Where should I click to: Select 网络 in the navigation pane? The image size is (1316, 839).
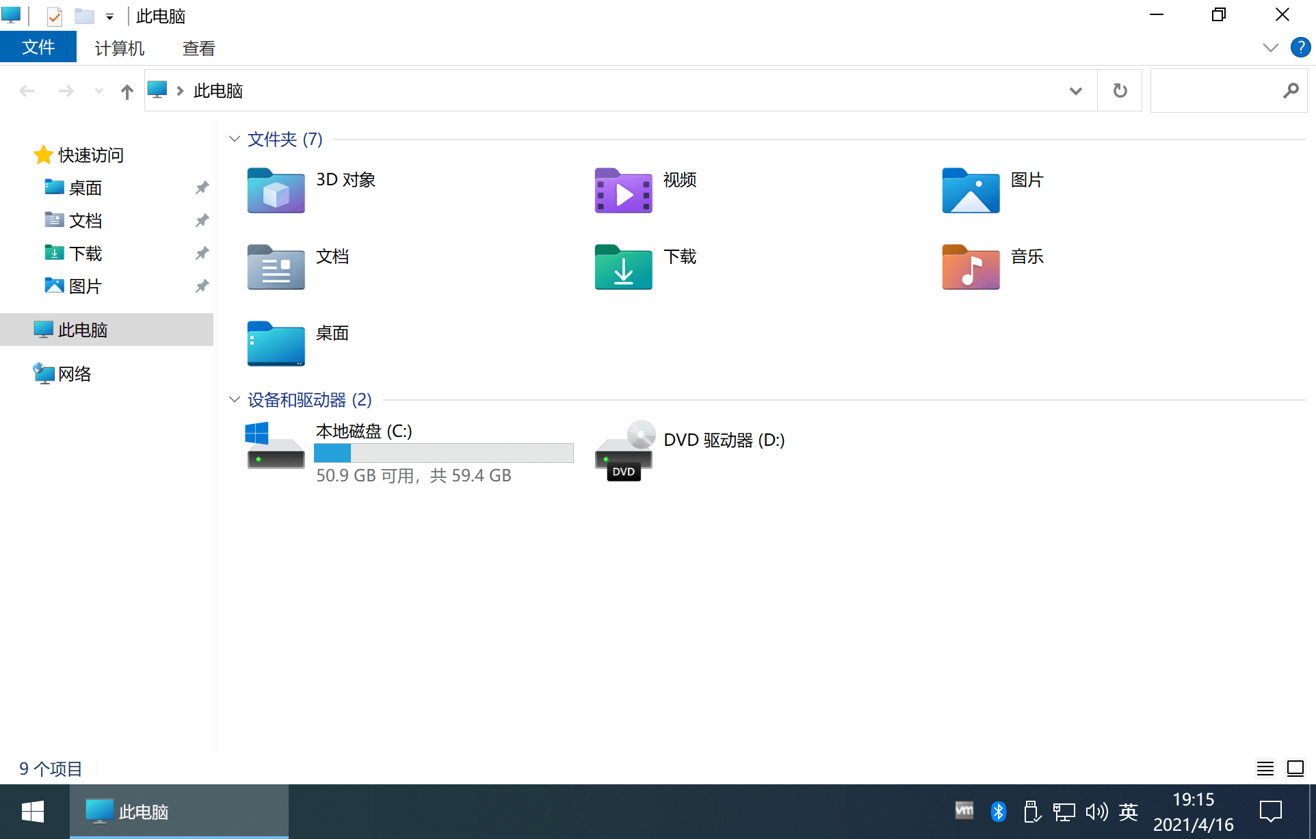(x=74, y=374)
